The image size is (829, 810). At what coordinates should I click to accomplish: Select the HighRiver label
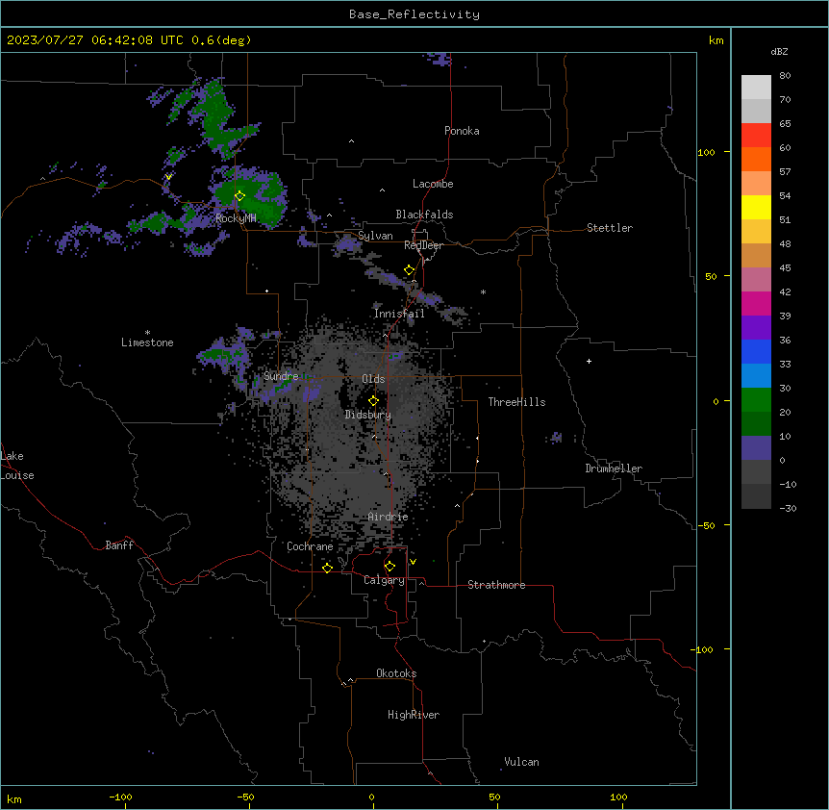[x=414, y=715]
